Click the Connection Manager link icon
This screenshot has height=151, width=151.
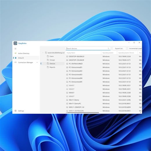point(15,62)
